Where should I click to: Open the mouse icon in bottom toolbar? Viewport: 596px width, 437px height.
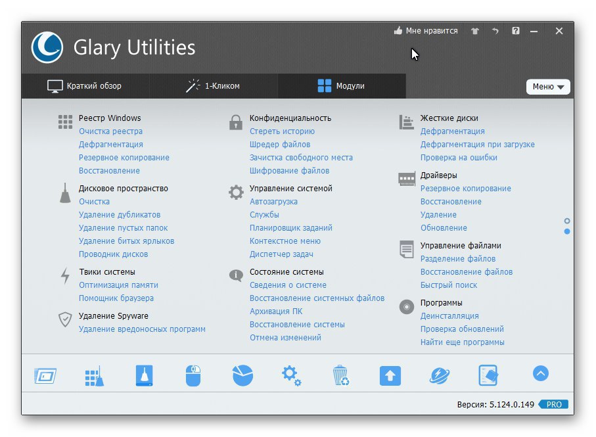[193, 376]
